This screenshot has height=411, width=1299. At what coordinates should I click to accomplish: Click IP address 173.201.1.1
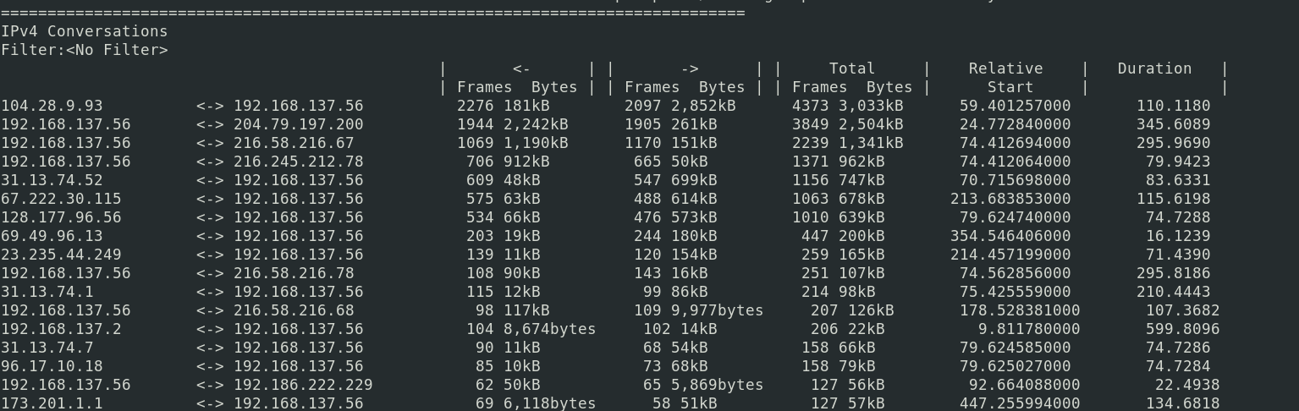pos(52,403)
